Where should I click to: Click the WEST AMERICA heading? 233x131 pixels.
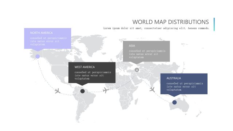coord(84,67)
